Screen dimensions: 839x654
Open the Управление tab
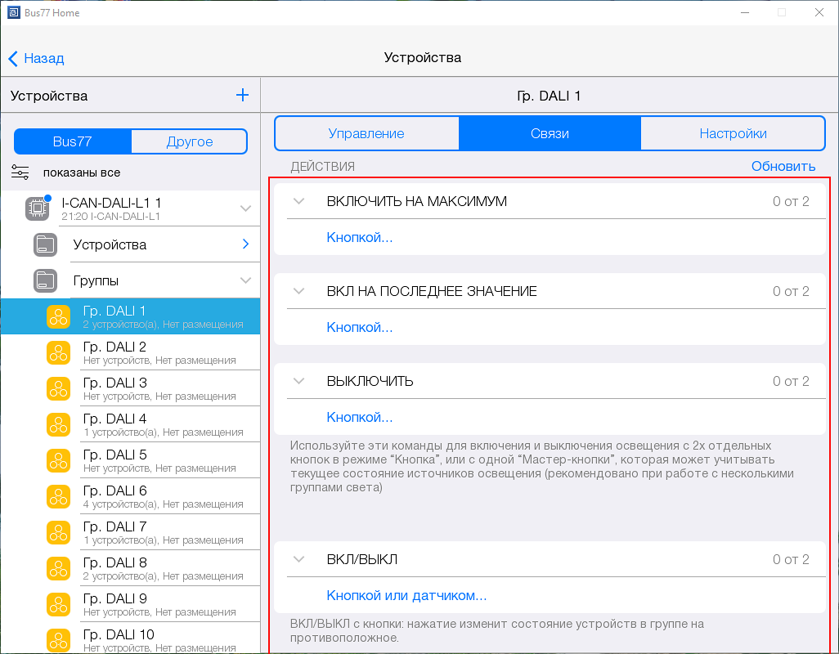pyautogui.click(x=366, y=133)
